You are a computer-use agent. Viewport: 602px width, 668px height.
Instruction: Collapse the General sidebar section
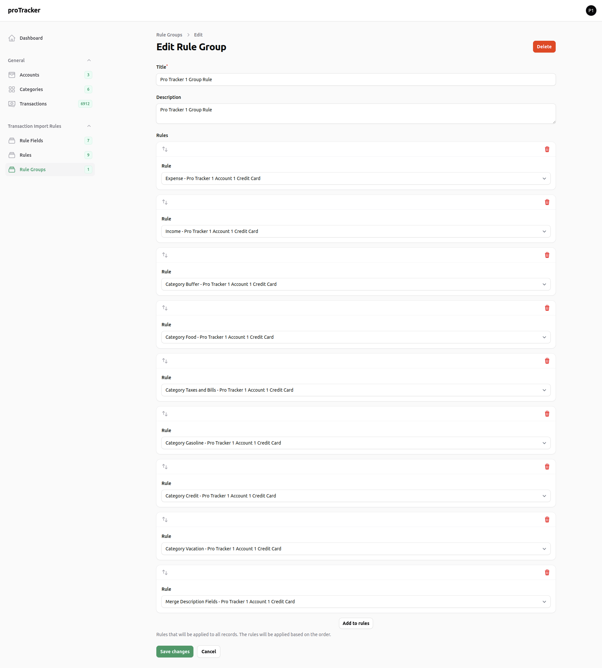89,60
